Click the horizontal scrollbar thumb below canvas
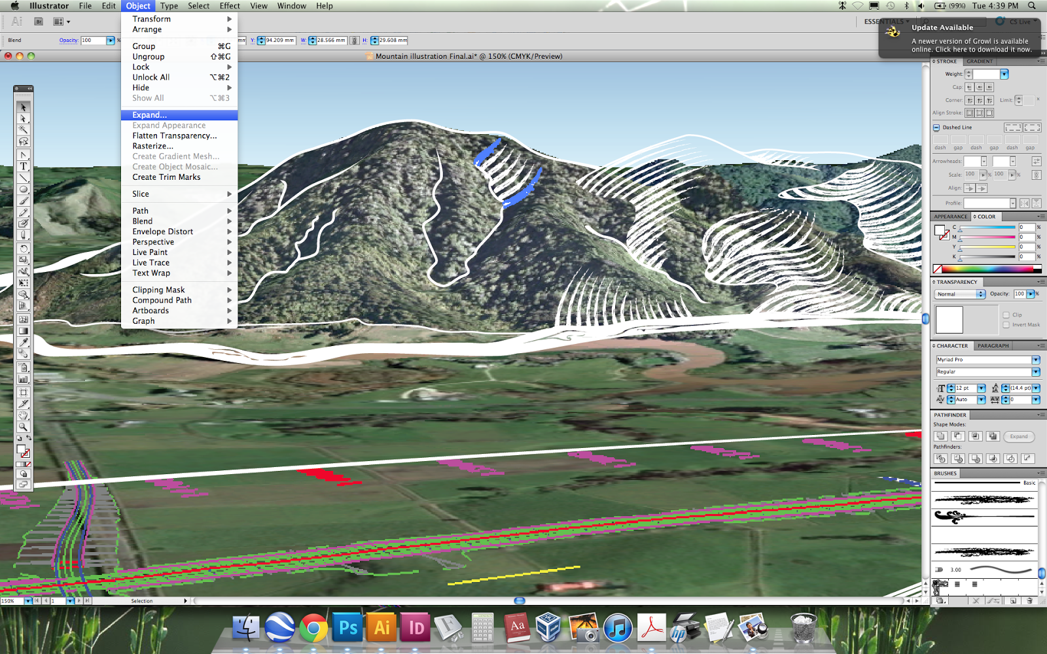Viewport: 1047px width, 654px height. click(520, 600)
